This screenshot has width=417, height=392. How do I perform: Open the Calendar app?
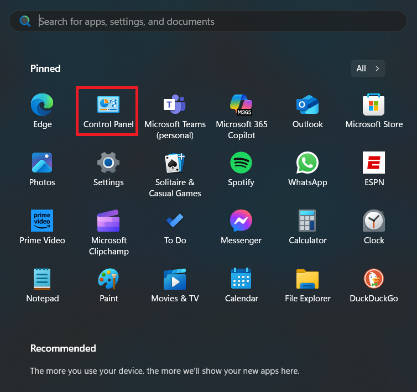[241, 285]
